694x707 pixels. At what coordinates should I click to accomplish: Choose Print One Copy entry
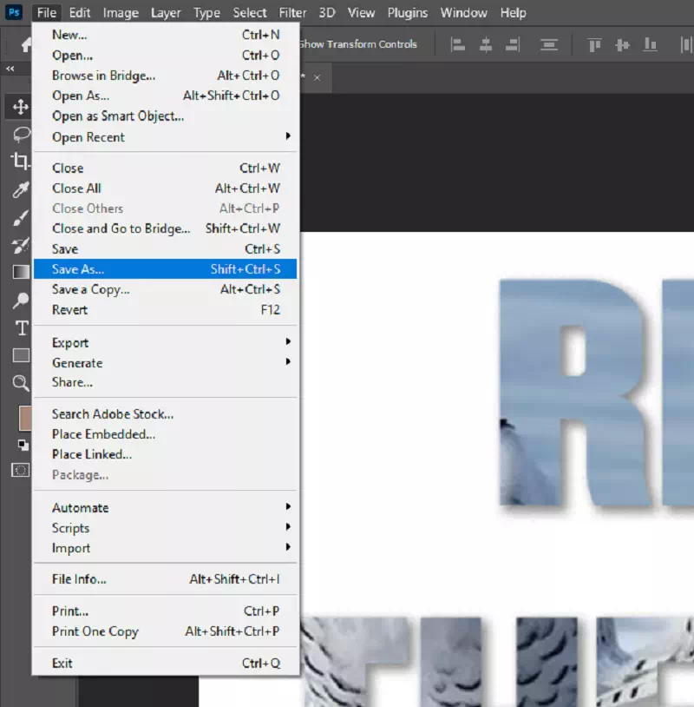pyautogui.click(x=166, y=631)
